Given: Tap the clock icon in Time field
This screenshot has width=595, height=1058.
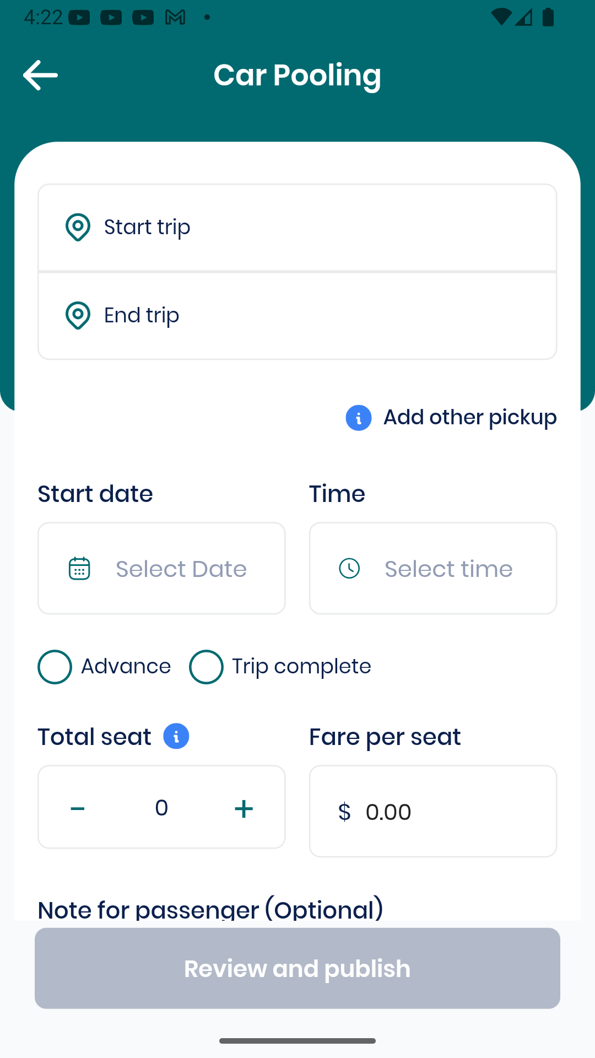Looking at the screenshot, I should [349, 568].
